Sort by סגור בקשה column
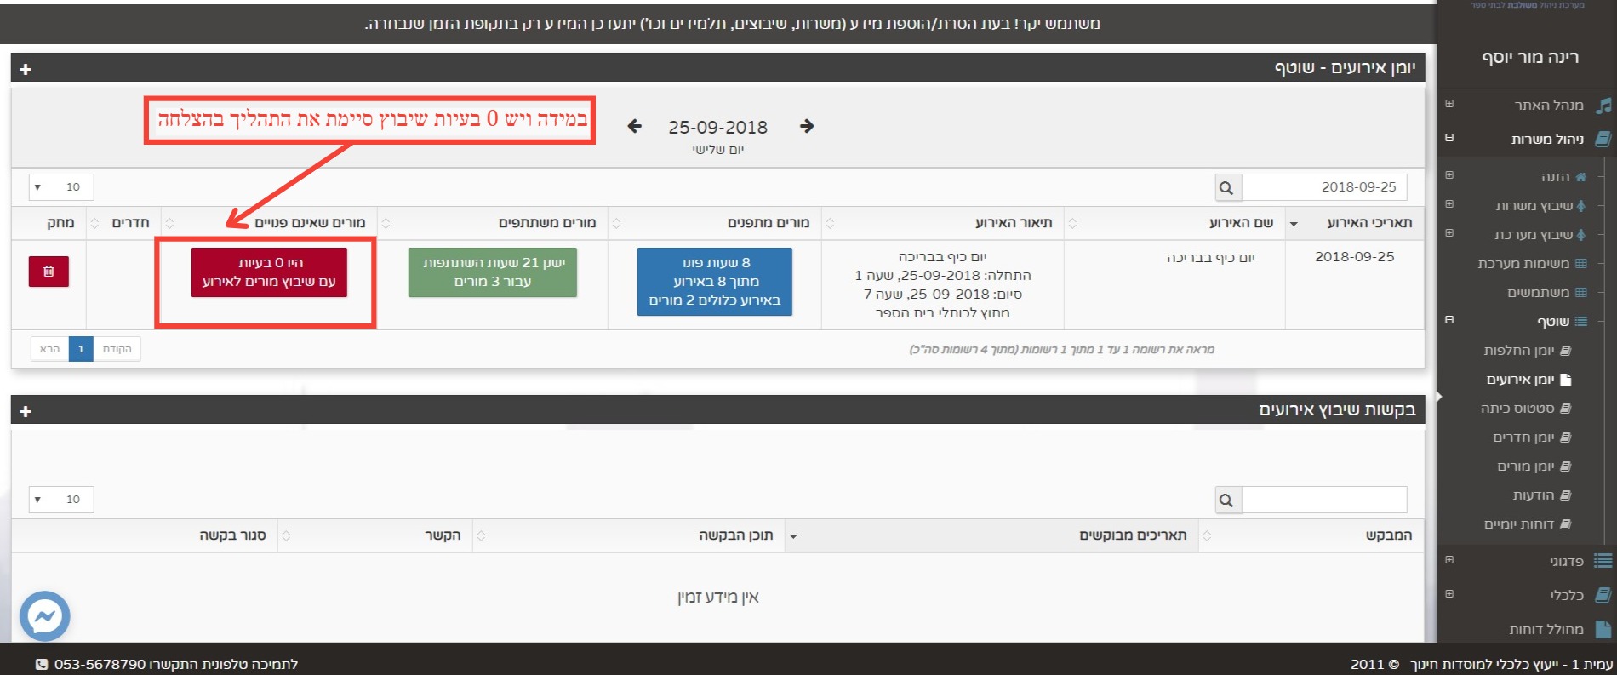Image resolution: width=1617 pixels, height=675 pixels. [x=145, y=535]
